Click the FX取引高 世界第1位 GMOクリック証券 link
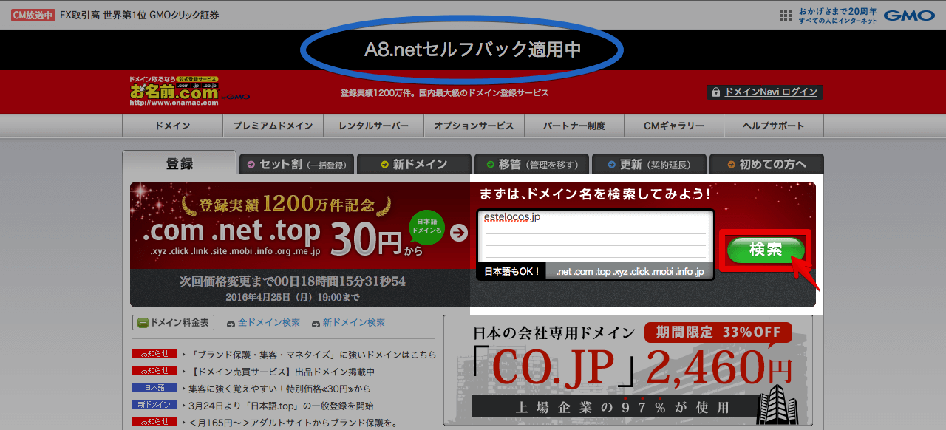This screenshot has width=946, height=430. (140, 16)
